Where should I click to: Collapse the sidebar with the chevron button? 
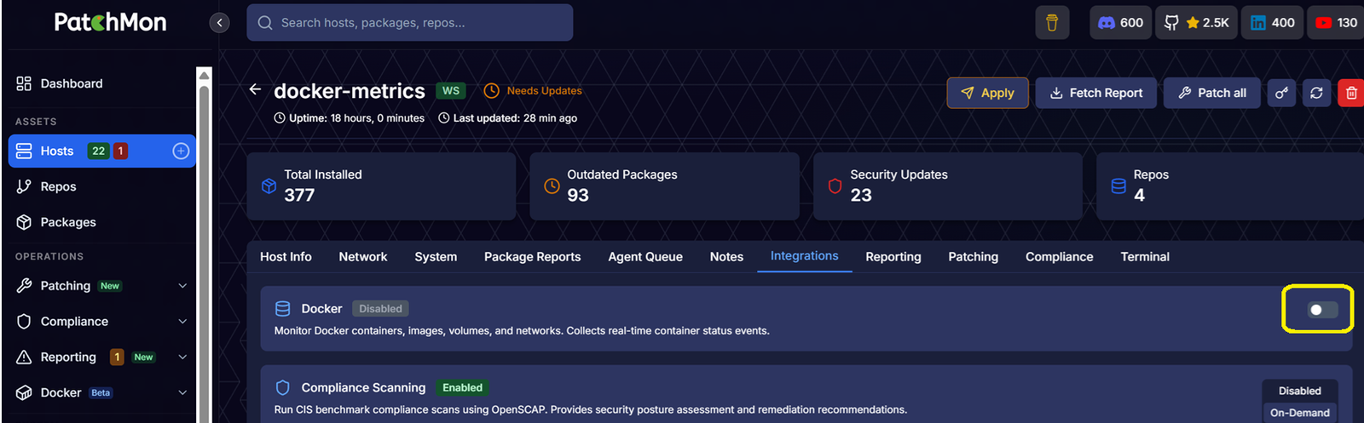click(220, 23)
